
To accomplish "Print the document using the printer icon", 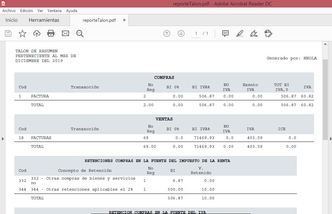I will [x=51, y=33].
